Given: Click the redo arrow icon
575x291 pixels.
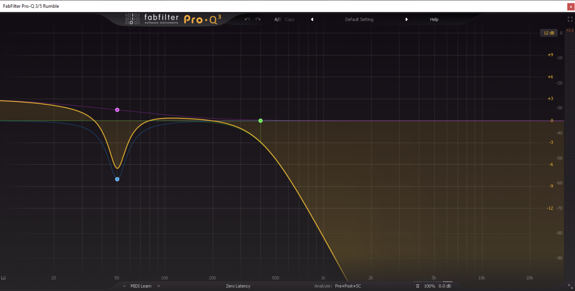Looking at the screenshot, I should click(x=258, y=19).
